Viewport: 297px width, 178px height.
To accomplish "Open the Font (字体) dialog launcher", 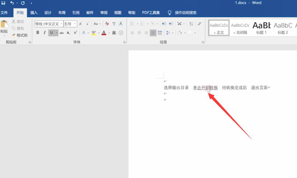I will point(124,42).
